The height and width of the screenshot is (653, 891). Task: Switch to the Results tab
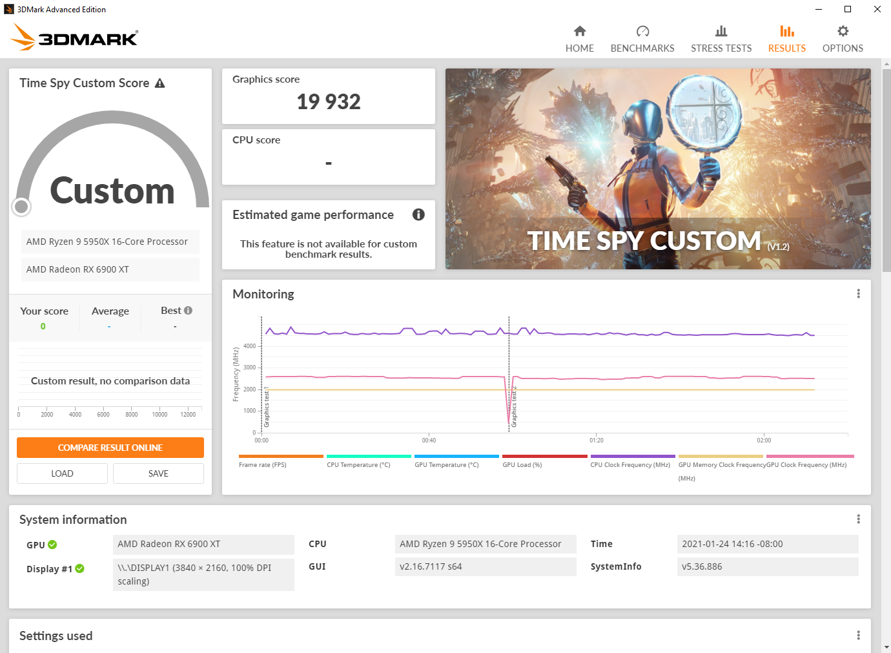pos(786,39)
